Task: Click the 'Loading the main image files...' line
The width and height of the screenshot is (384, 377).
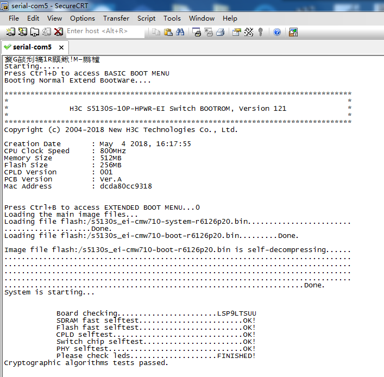Action: (71, 215)
